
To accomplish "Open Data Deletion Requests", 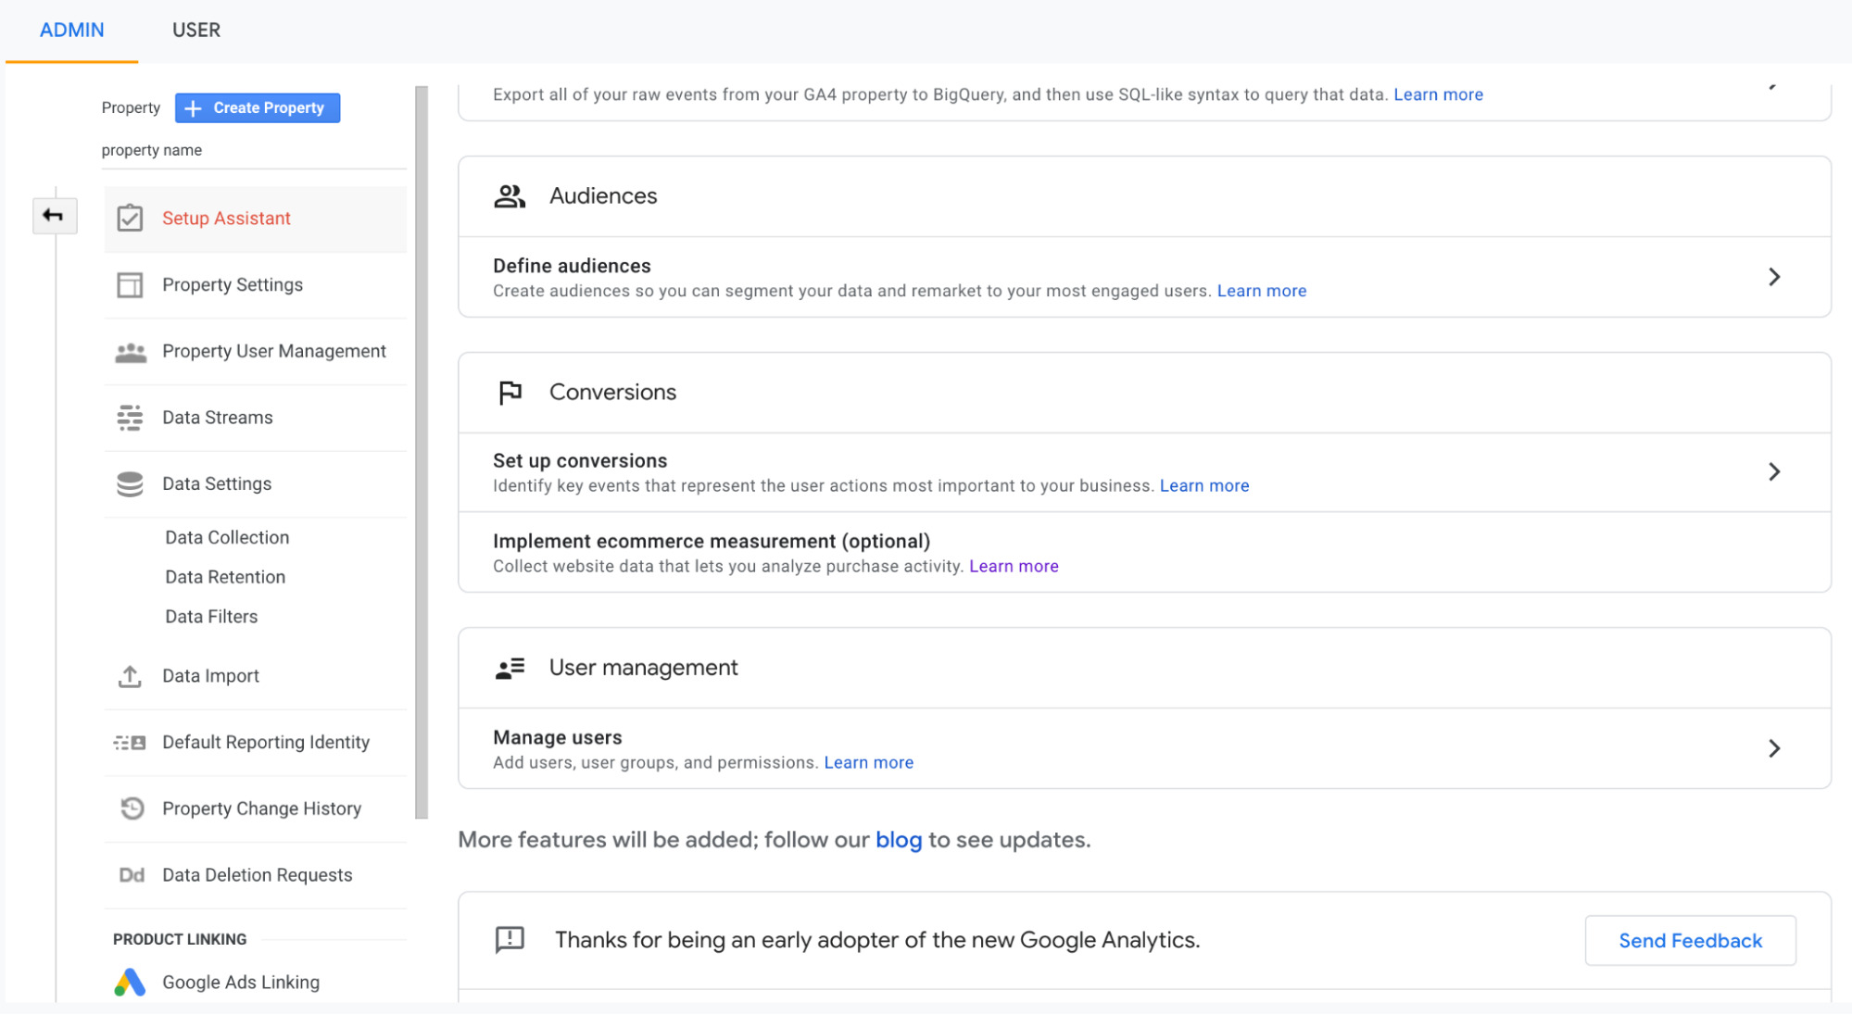I will 257,874.
